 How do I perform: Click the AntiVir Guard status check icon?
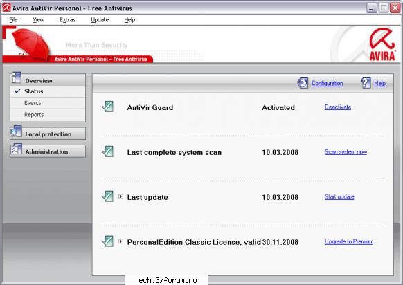pos(108,107)
